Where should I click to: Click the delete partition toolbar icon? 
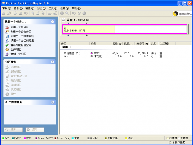[21, 13]
